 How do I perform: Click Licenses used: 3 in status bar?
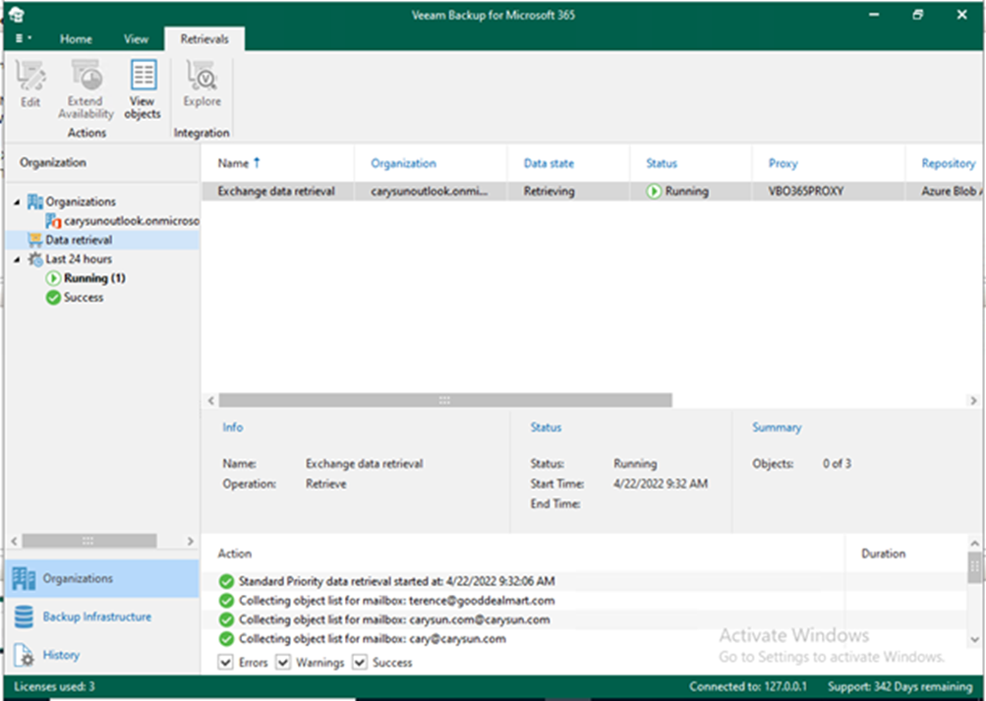click(x=54, y=686)
